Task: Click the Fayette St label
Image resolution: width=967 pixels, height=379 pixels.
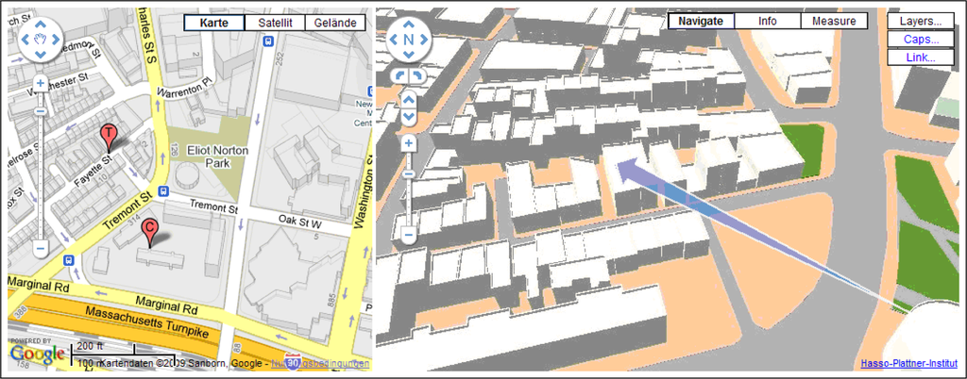Action: coord(93,169)
